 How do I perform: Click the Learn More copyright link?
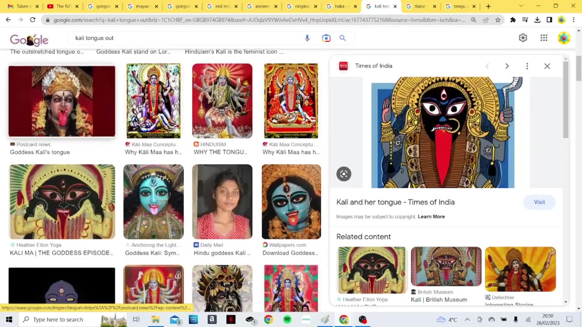(x=431, y=217)
